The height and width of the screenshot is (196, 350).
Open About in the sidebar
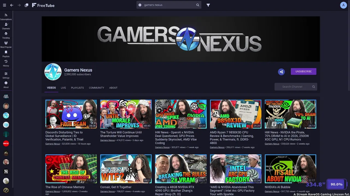[6, 85]
